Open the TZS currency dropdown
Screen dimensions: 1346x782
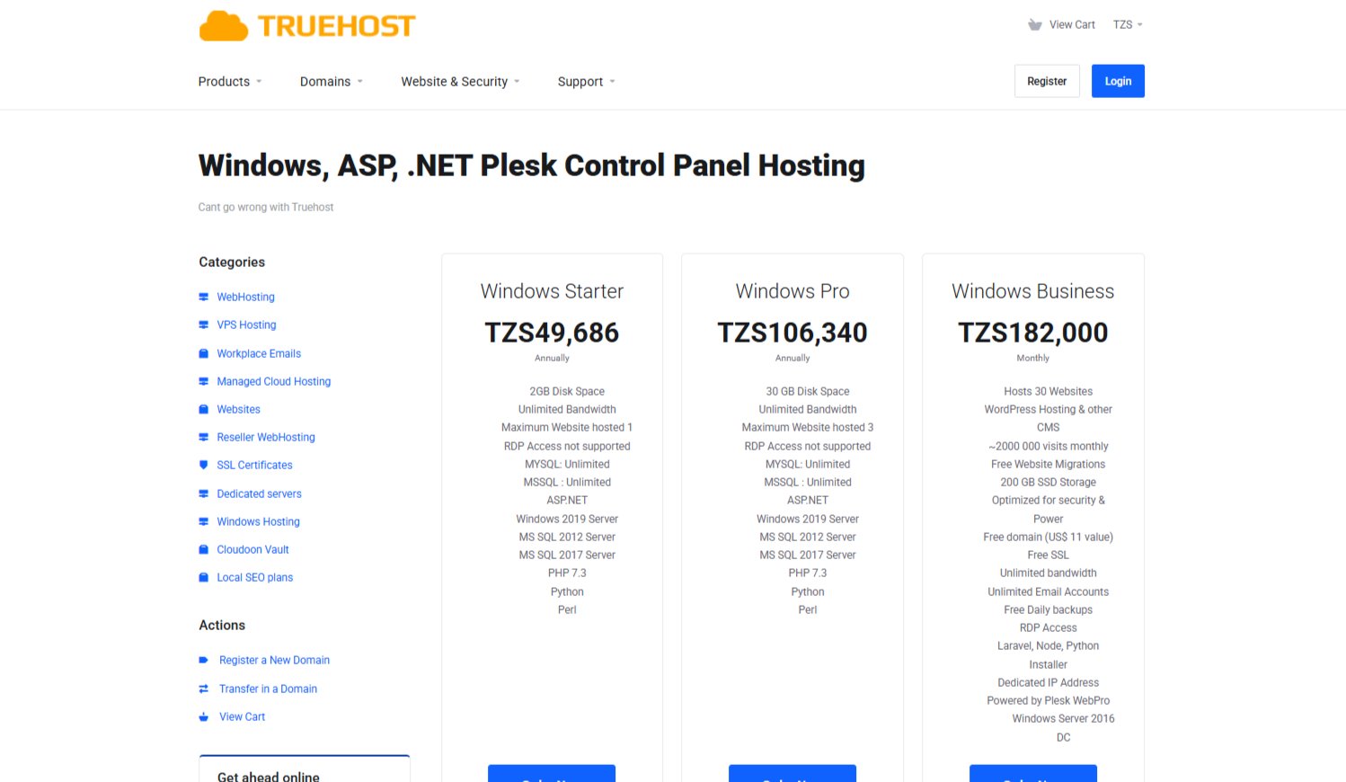coord(1127,24)
